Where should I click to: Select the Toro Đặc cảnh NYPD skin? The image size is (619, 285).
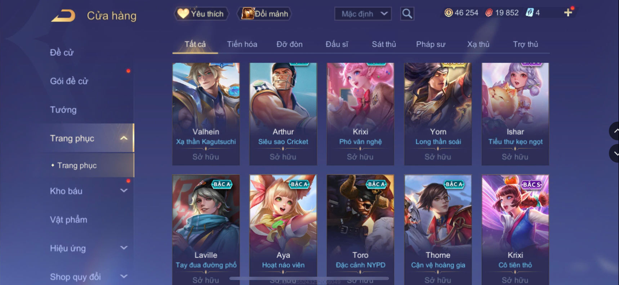360,230
